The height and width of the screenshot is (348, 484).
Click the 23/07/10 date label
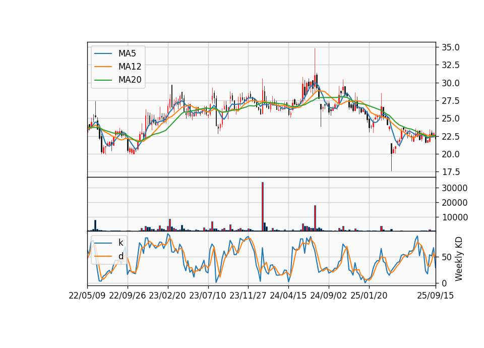click(x=208, y=296)
